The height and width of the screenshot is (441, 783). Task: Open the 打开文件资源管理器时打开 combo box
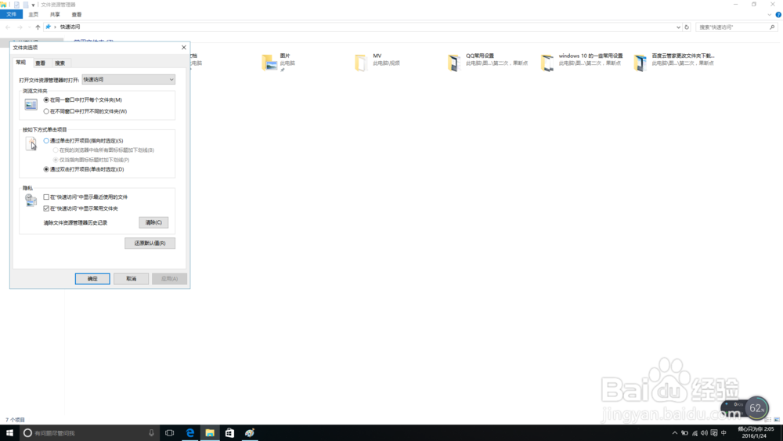(x=128, y=79)
